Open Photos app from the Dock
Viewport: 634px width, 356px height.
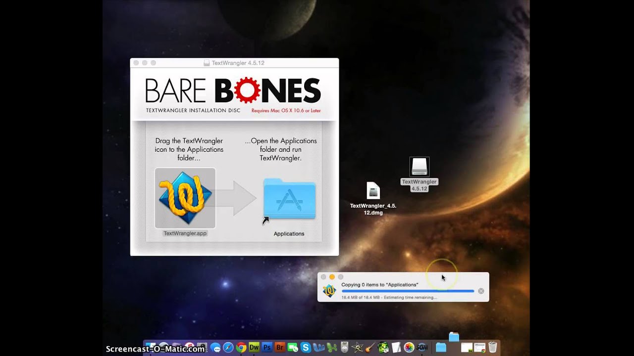(x=409, y=348)
